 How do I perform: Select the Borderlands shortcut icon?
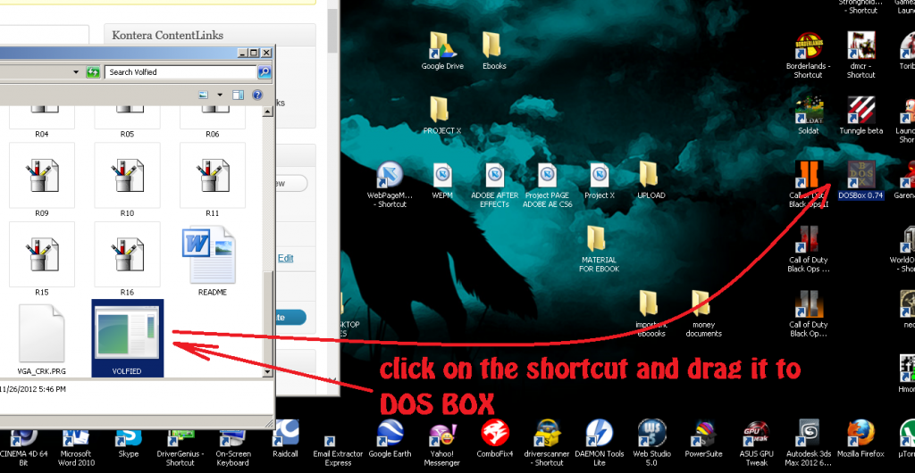click(x=808, y=54)
